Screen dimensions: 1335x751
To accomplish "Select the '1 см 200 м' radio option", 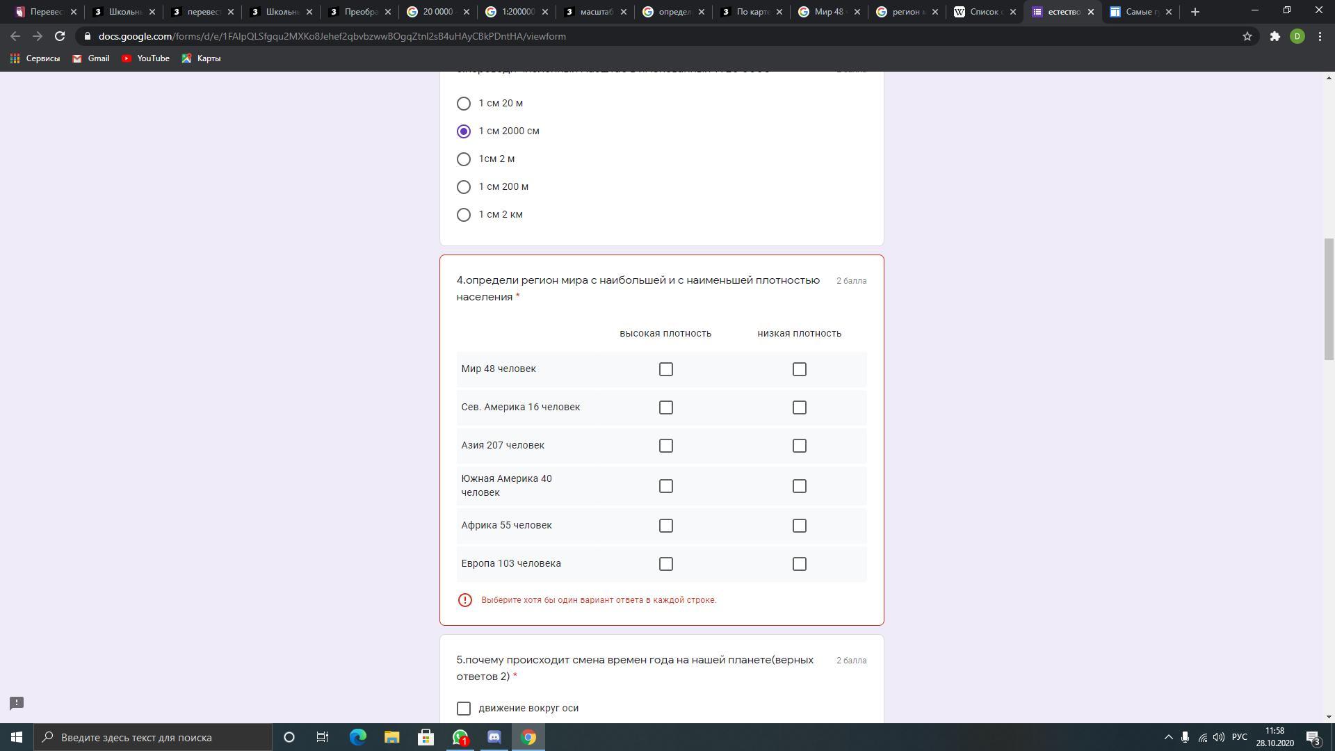I will click(464, 187).
